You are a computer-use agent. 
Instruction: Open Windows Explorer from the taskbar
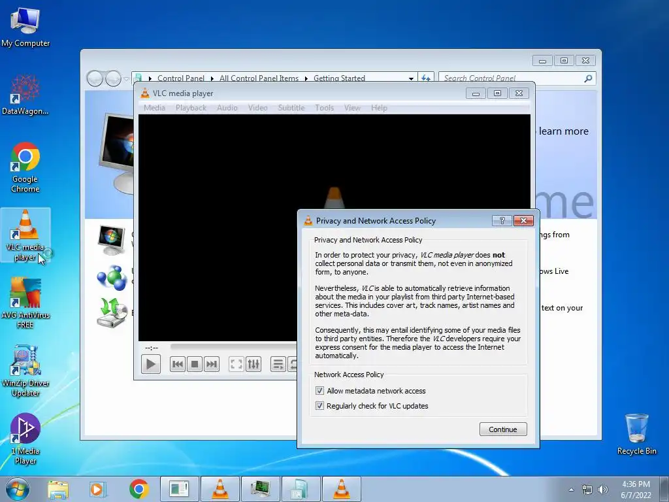click(58, 489)
